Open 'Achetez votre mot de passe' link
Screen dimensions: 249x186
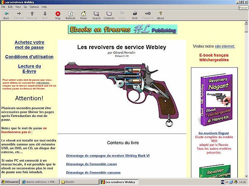pos(29,45)
